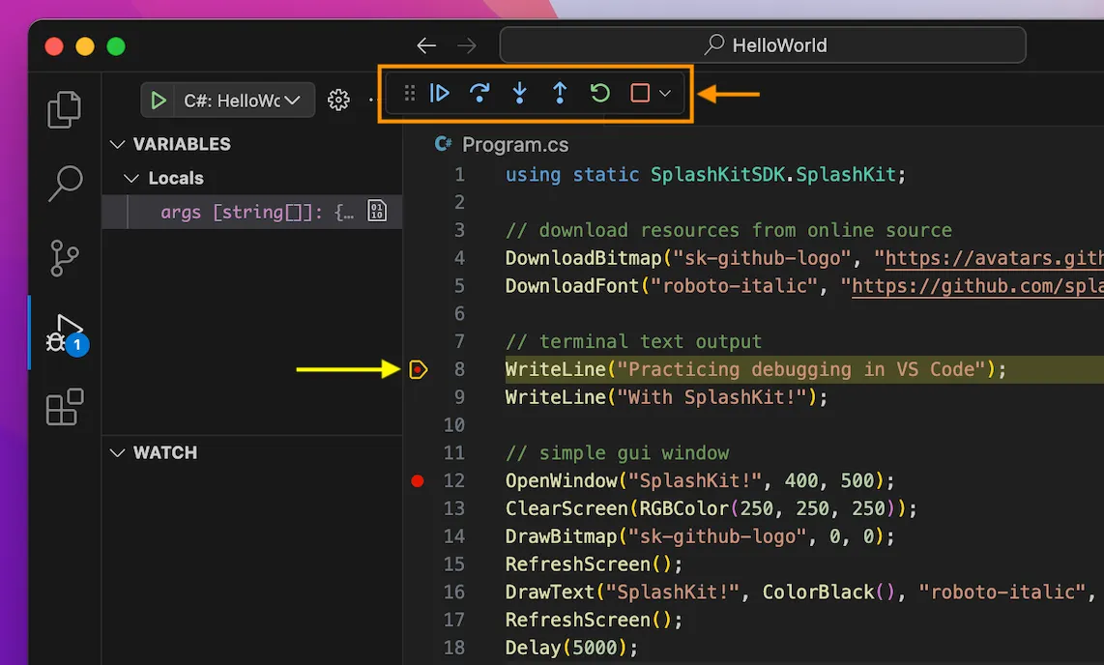Stop the debugging session
Viewport: 1104px width, 665px height.
pyautogui.click(x=640, y=93)
